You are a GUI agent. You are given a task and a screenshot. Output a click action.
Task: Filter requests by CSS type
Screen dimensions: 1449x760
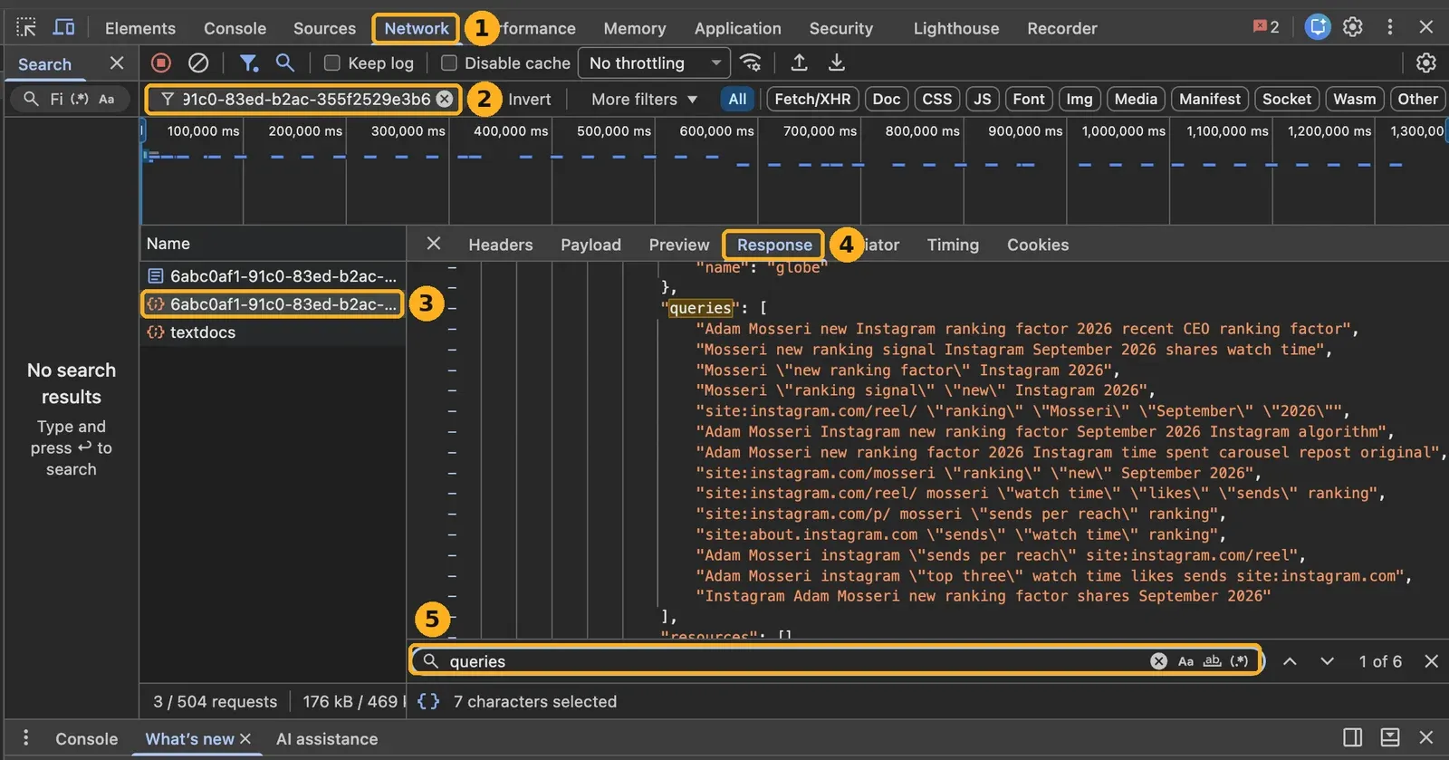coord(936,99)
